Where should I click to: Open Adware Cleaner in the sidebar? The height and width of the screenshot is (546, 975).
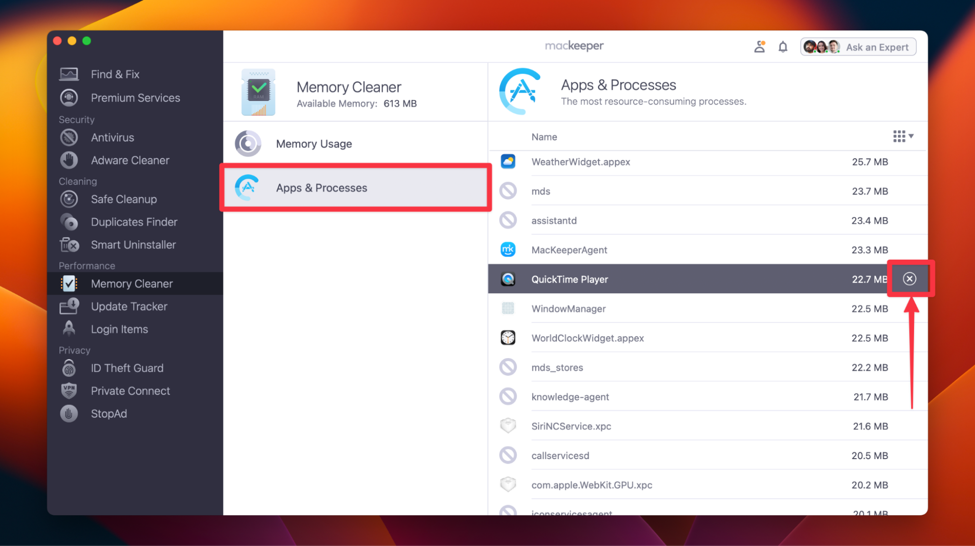click(x=130, y=161)
